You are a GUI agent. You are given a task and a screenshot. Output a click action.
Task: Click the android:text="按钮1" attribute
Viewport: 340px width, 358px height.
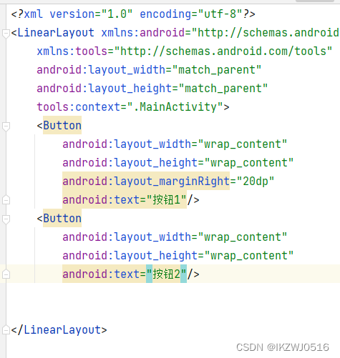(x=125, y=199)
